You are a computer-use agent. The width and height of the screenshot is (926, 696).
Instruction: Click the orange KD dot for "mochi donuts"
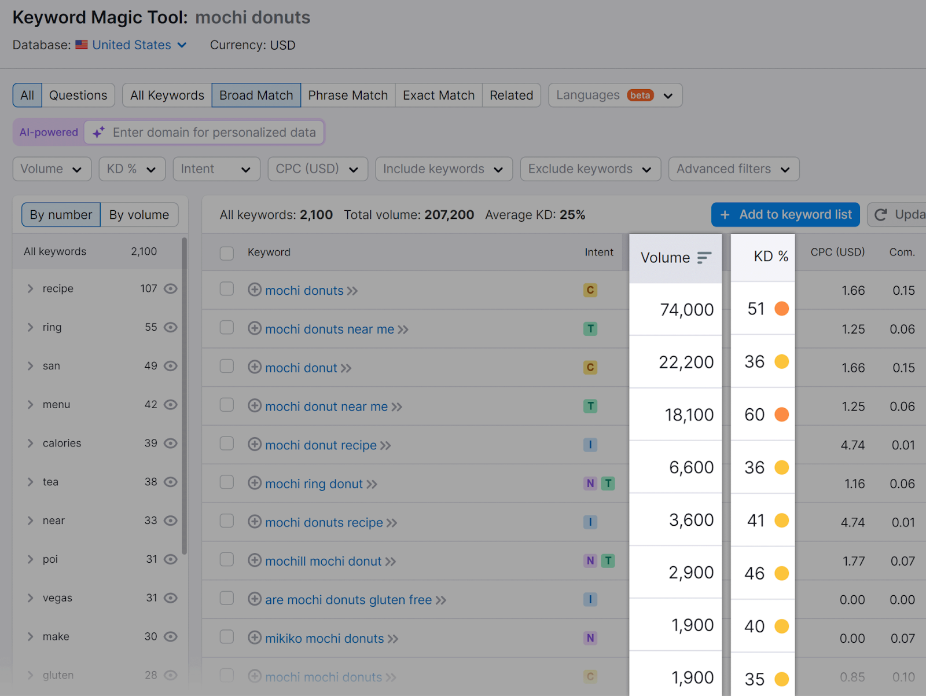(x=782, y=309)
